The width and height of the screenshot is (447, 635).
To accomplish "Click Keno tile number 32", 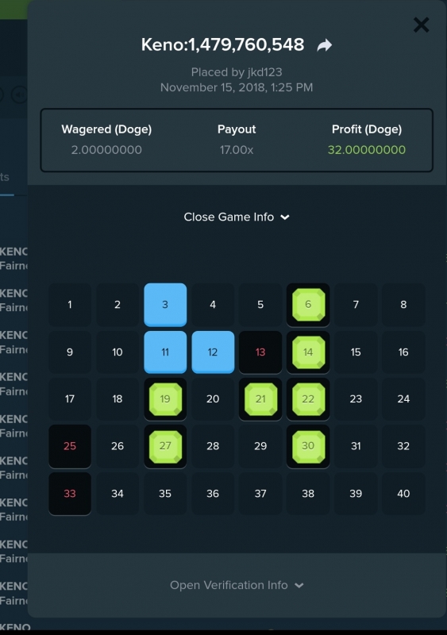I will [x=403, y=446].
